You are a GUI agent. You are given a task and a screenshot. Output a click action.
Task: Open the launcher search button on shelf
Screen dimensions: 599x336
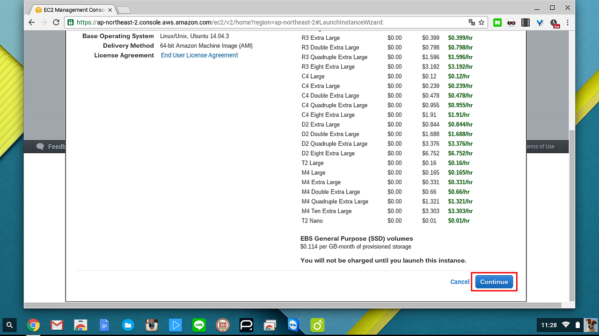point(10,325)
